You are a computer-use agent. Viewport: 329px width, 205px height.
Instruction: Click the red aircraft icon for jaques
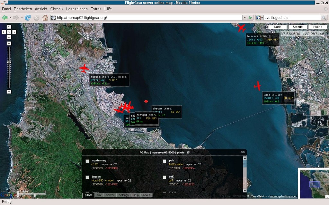point(84,68)
